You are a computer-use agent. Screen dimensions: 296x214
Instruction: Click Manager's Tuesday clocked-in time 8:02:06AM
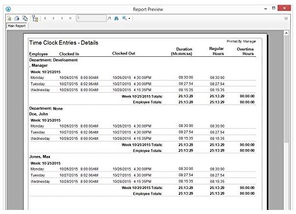[89, 84]
